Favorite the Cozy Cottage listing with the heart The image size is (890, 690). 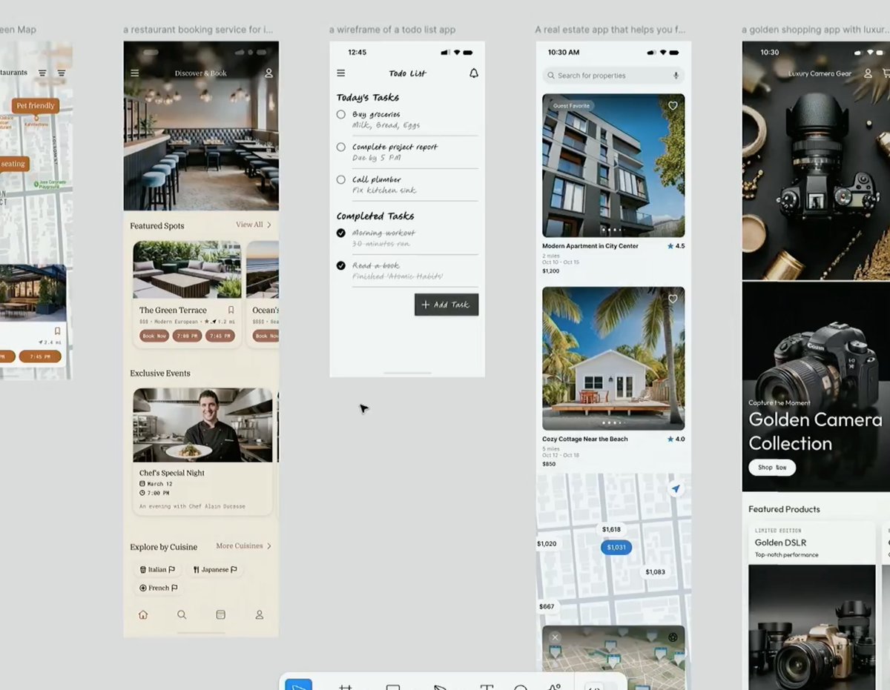(x=673, y=299)
